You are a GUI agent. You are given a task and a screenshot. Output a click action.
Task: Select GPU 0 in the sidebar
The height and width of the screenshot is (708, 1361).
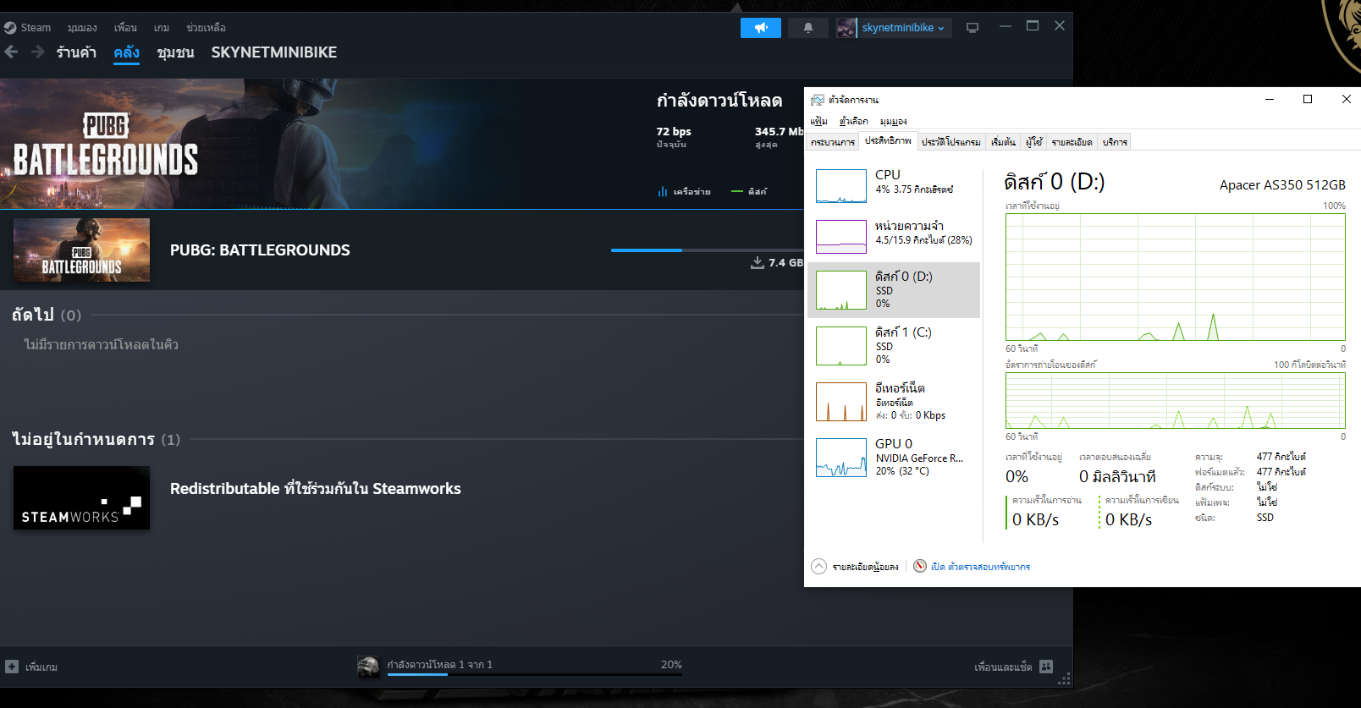[894, 458]
